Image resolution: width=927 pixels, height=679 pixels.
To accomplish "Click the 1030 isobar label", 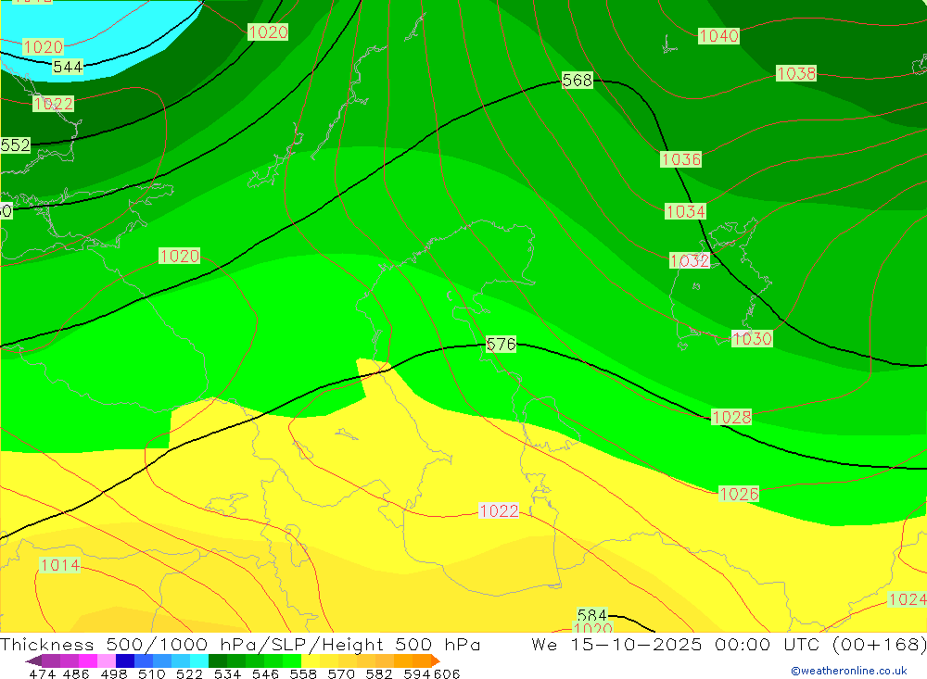I will [x=752, y=339].
